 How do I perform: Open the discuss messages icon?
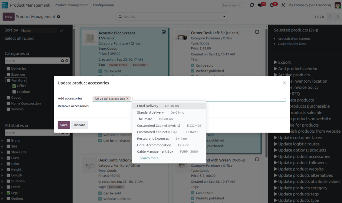(260, 5)
